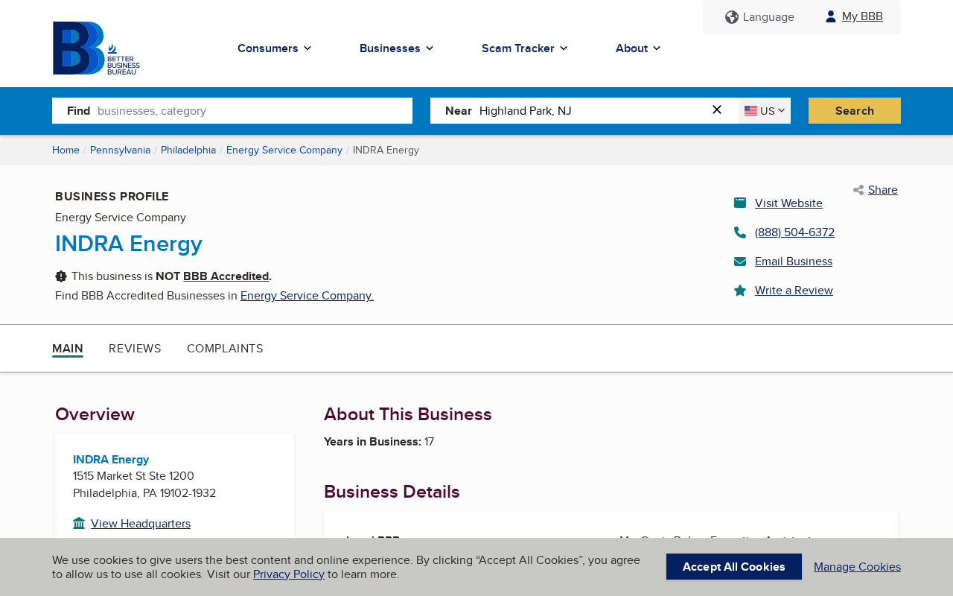The width and height of the screenshot is (953, 596).
Task: Click the Business Details heading
Action: (x=392, y=492)
